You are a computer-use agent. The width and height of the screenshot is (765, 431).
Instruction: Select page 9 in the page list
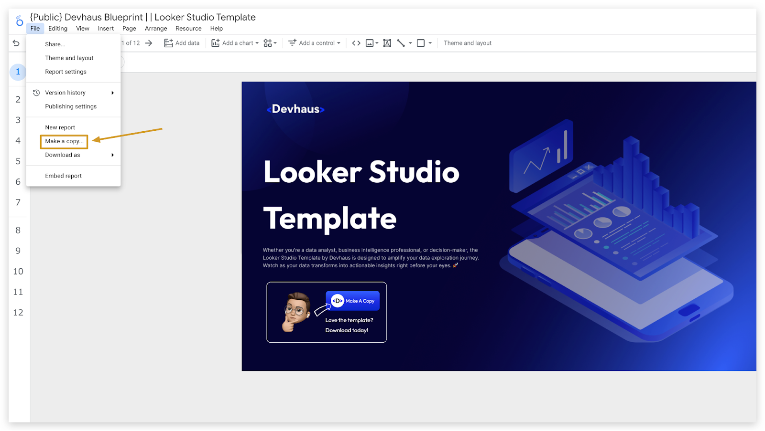tap(18, 251)
